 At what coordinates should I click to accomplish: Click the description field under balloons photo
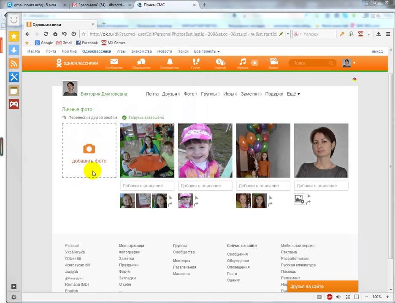263,186
